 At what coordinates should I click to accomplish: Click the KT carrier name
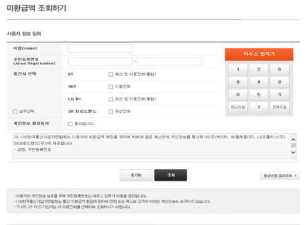[x=71, y=74]
